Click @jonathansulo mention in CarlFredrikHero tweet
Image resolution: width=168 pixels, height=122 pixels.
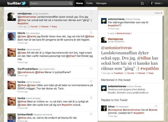[26, 72]
